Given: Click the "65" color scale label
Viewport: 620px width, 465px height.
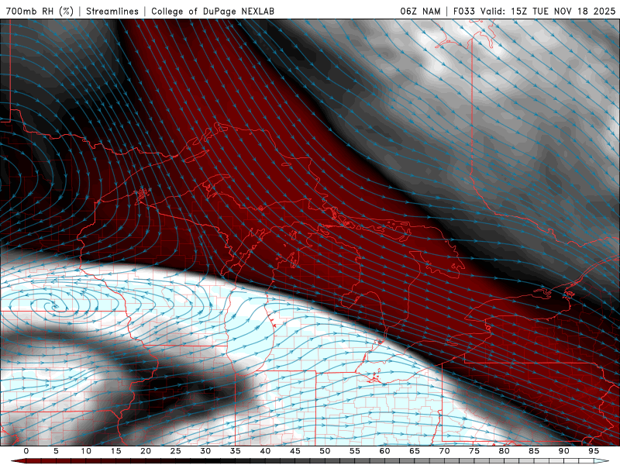Looking at the screenshot, I should point(415,451).
